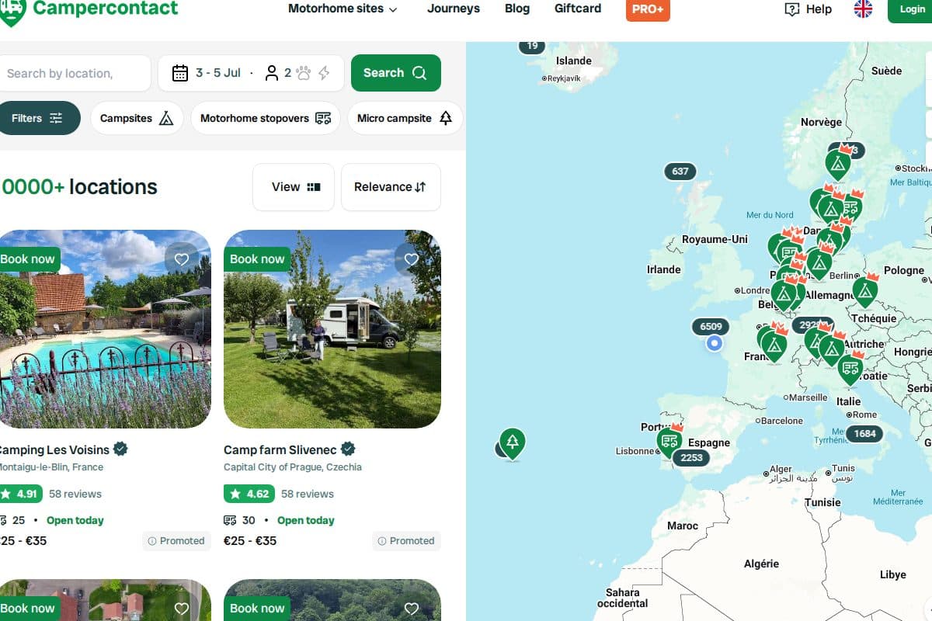The image size is (932, 621).
Task: Go to the Blog page
Action: (x=517, y=9)
